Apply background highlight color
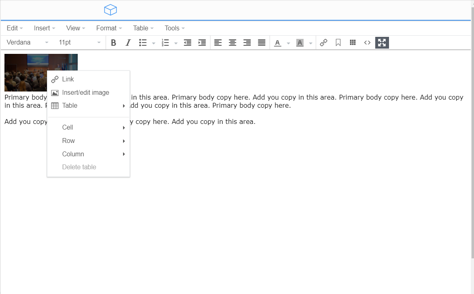Screen dimensions: 474x294 click(300, 43)
